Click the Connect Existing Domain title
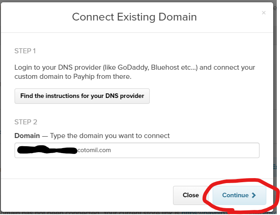Image resolution: width=280 pixels, height=215 pixels. point(134,17)
